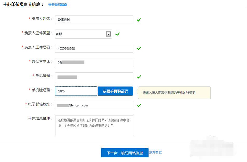Select the 手机号码 input field
Image resolution: width=247 pixels, height=162 pixels.
(94, 77)
